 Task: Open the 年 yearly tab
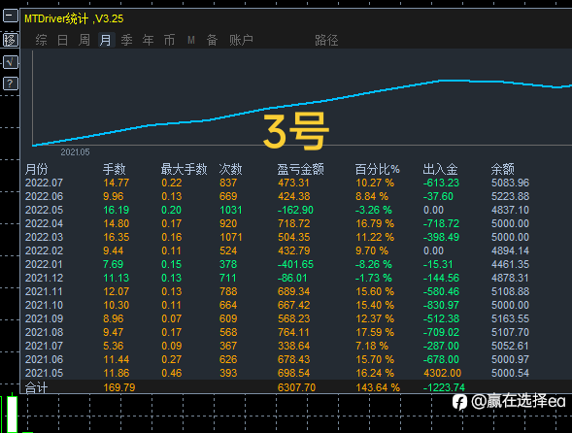(x=149, y=40)
